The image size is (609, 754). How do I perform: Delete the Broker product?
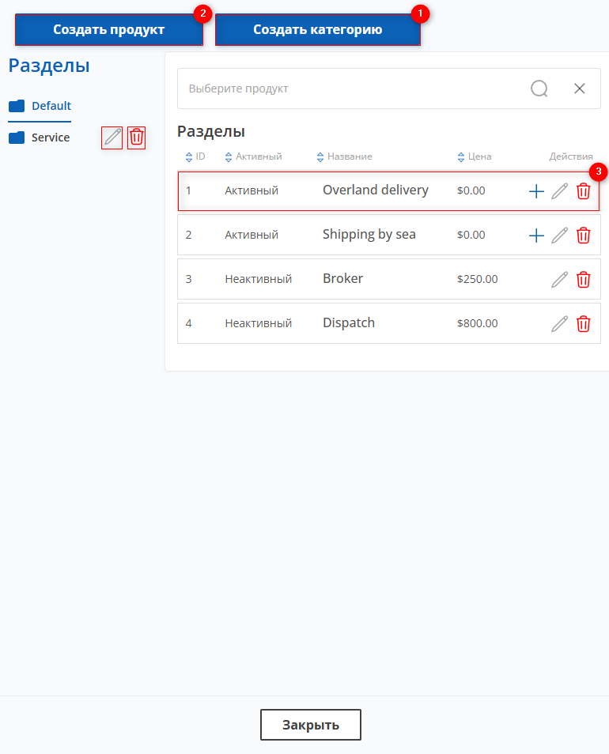point(584,280)
